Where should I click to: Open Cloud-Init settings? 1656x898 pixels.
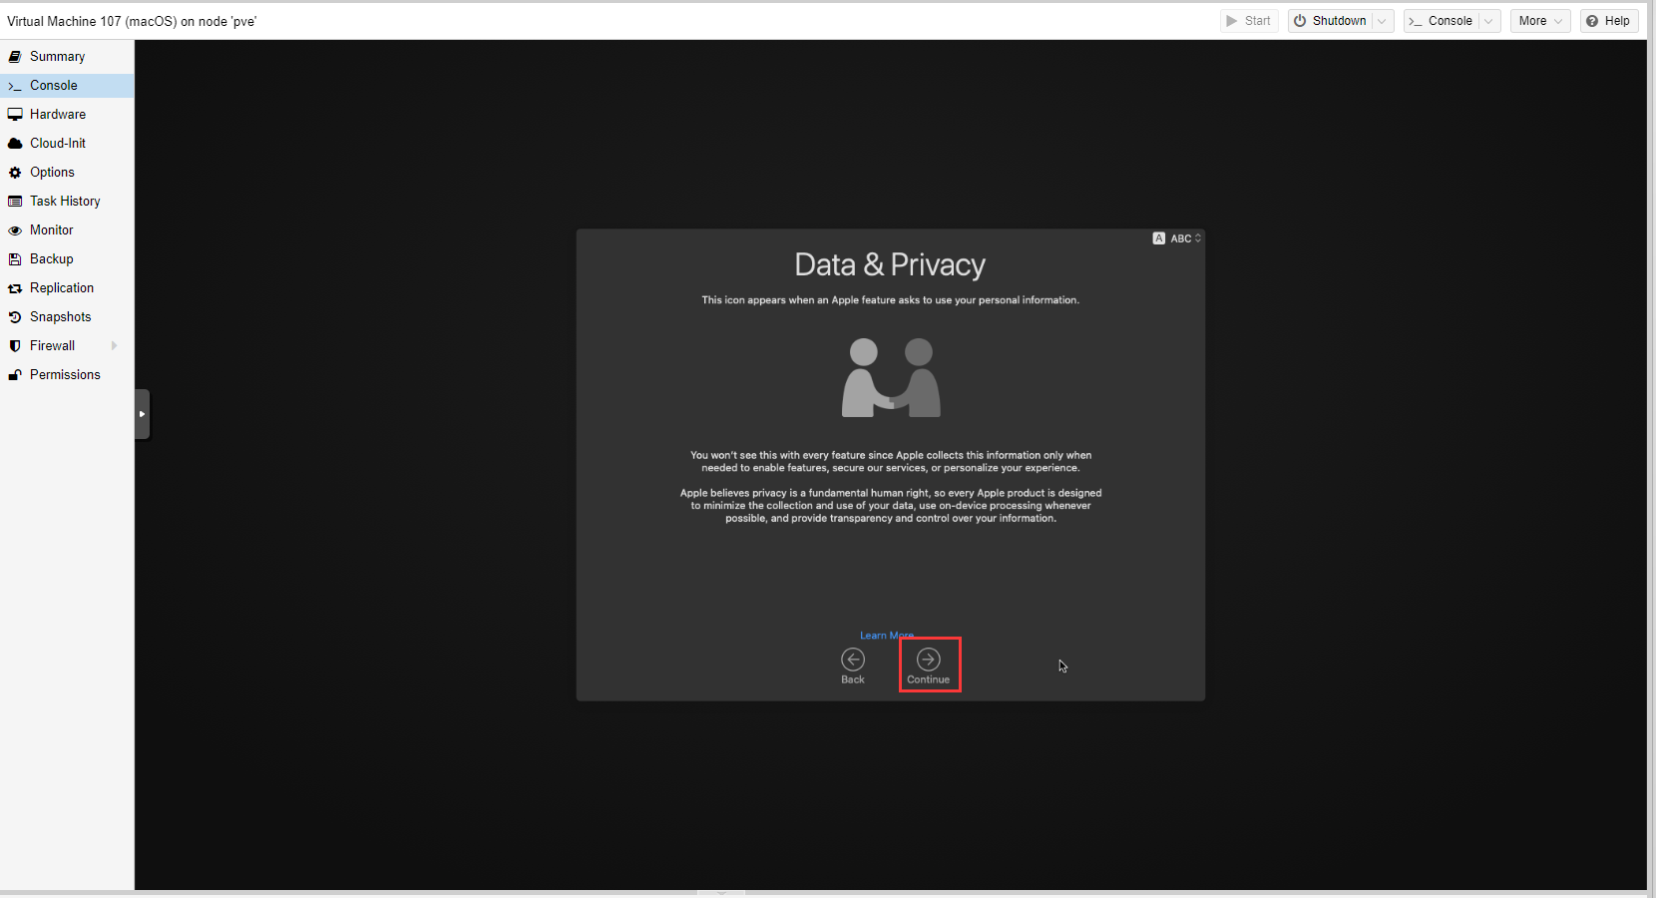[x=58, y=144]
